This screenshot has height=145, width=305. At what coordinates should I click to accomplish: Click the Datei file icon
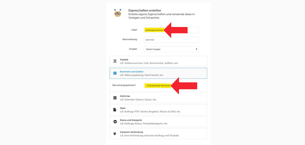(115, 110)
